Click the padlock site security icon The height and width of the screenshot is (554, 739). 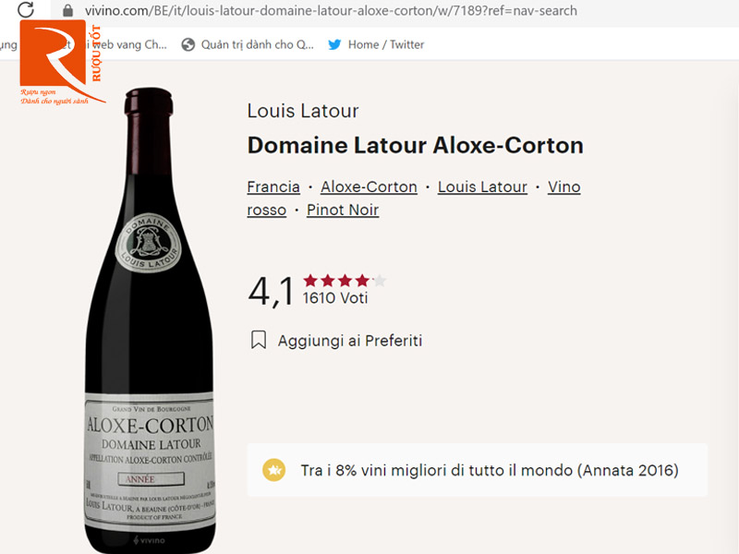[67, 11]
